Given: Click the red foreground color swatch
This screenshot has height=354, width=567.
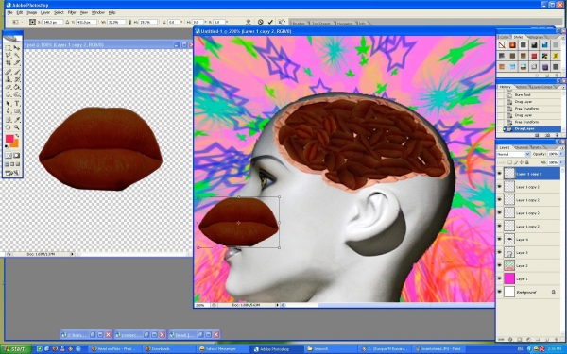Looking at the screenshot, I should pos(9,139).
